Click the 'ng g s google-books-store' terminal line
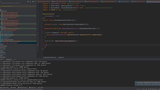 coord(21,80)
